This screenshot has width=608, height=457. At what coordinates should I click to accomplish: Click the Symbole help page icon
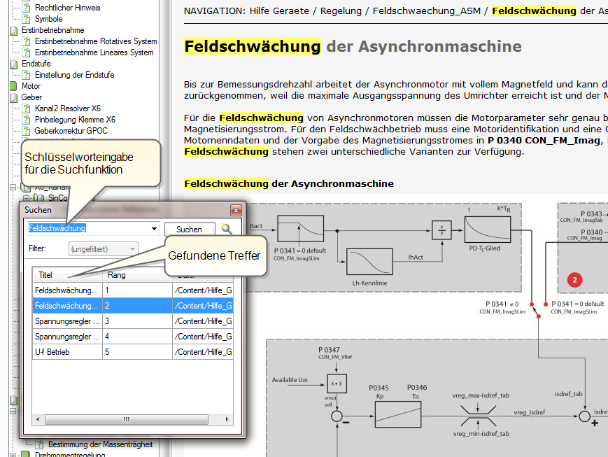(27, 19)
